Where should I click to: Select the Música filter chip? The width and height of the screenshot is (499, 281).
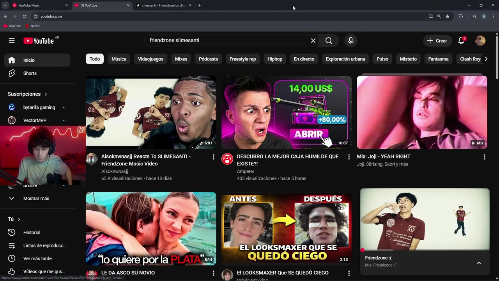[x=119, y=59]
